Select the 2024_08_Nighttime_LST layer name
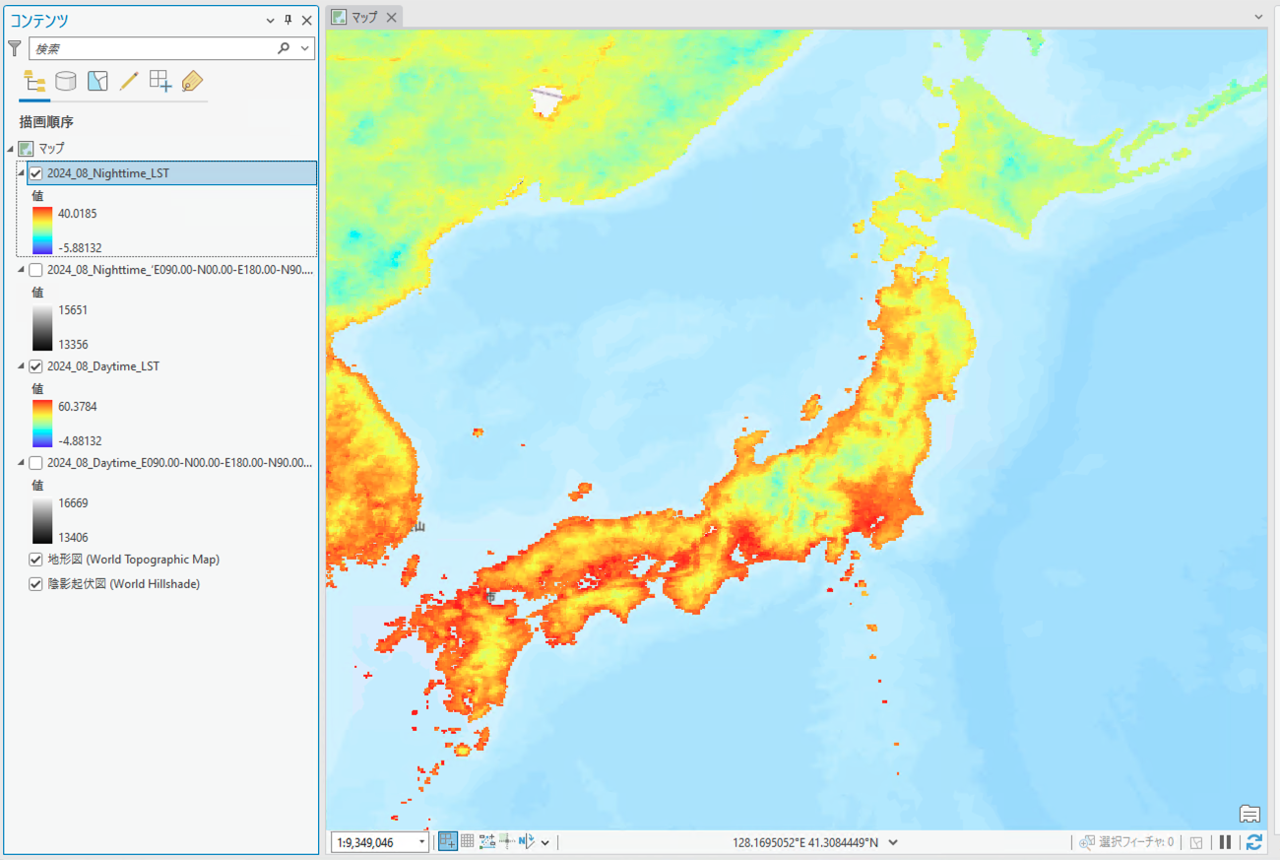The image size is (1280, 860). click(108, 173)
